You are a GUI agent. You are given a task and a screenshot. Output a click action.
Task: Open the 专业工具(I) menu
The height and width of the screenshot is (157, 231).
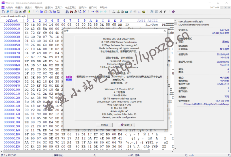point(70,8)
